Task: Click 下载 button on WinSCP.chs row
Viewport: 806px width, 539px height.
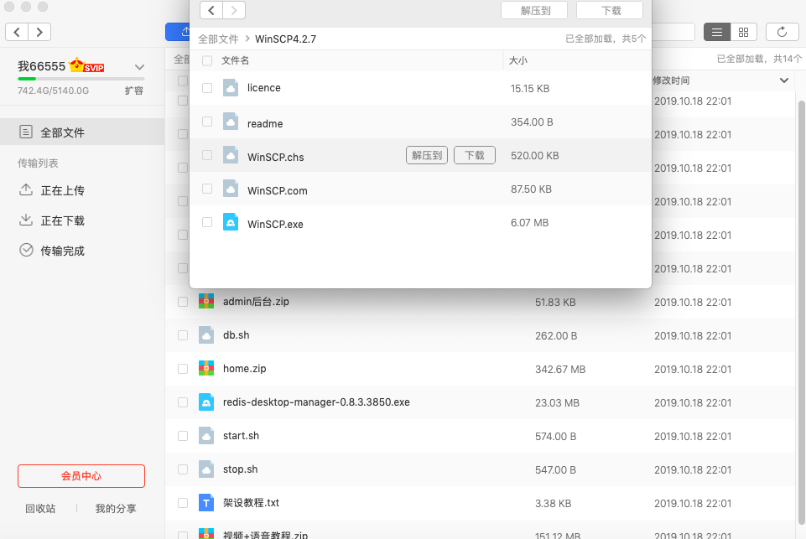Action: (474, 155)
